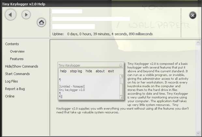Close the help window with X icon
202x137 pixels.
click(x=193, y=15)
